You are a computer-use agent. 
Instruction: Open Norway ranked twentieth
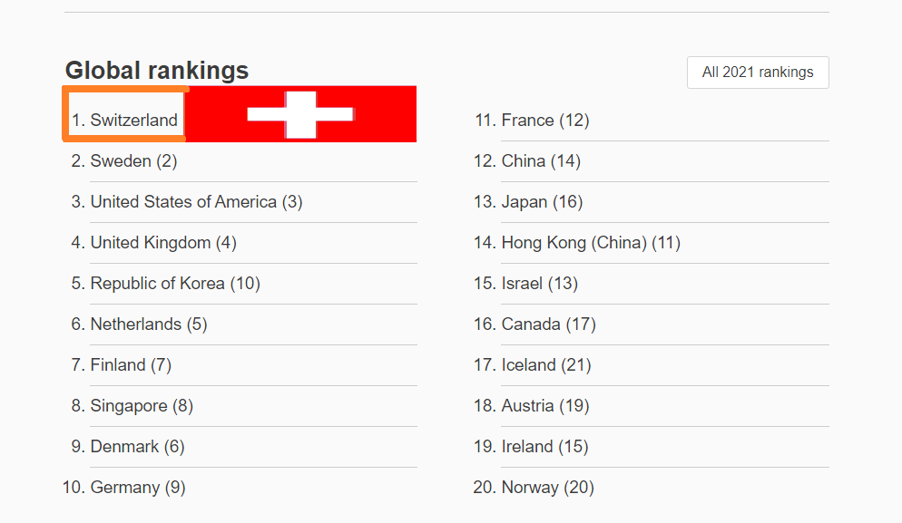547,488
